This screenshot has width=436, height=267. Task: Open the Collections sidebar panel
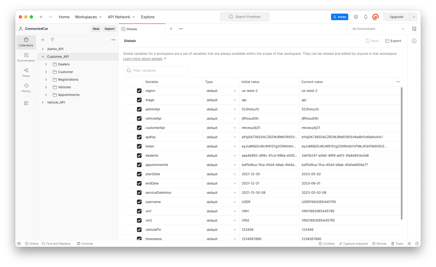tap(26, 42)
